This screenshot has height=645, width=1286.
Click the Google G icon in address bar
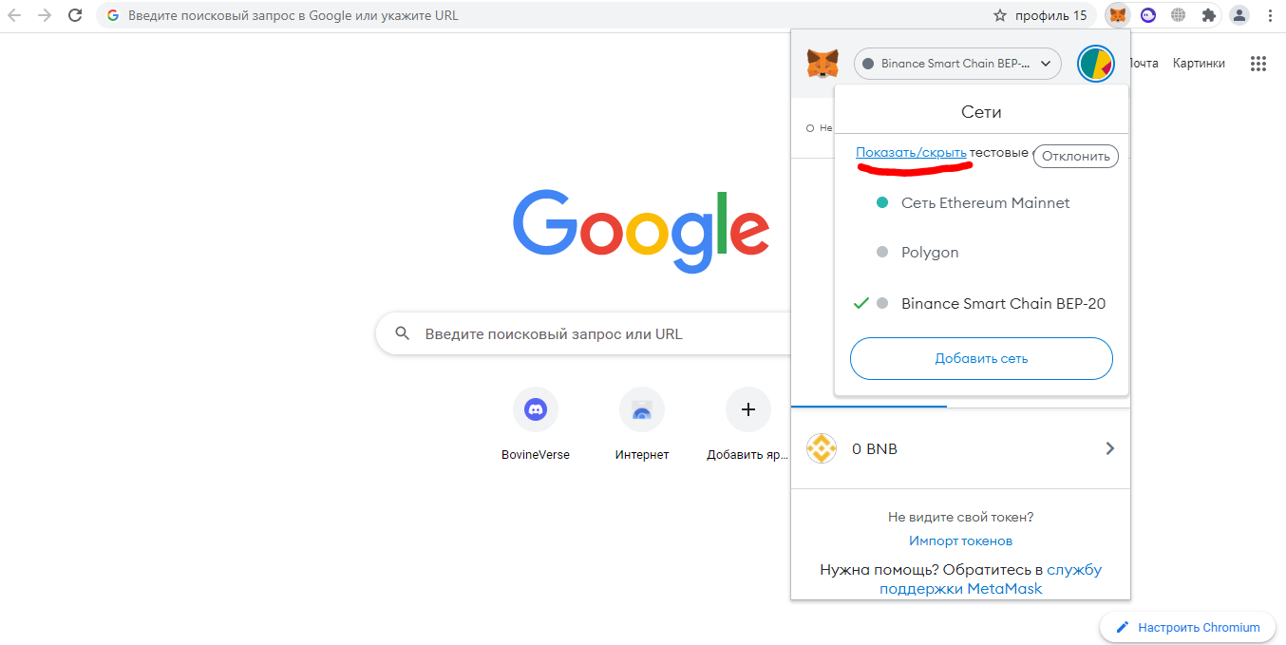[114, 15]
